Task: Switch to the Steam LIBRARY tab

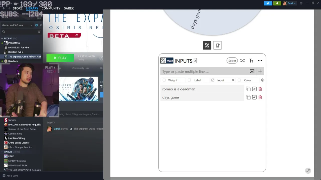Action: (x=32, y=8)
